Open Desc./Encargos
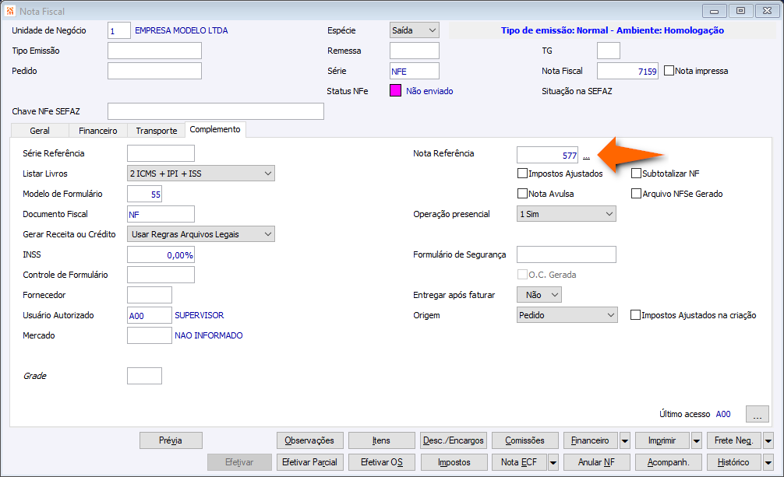 tap(454, 440)
